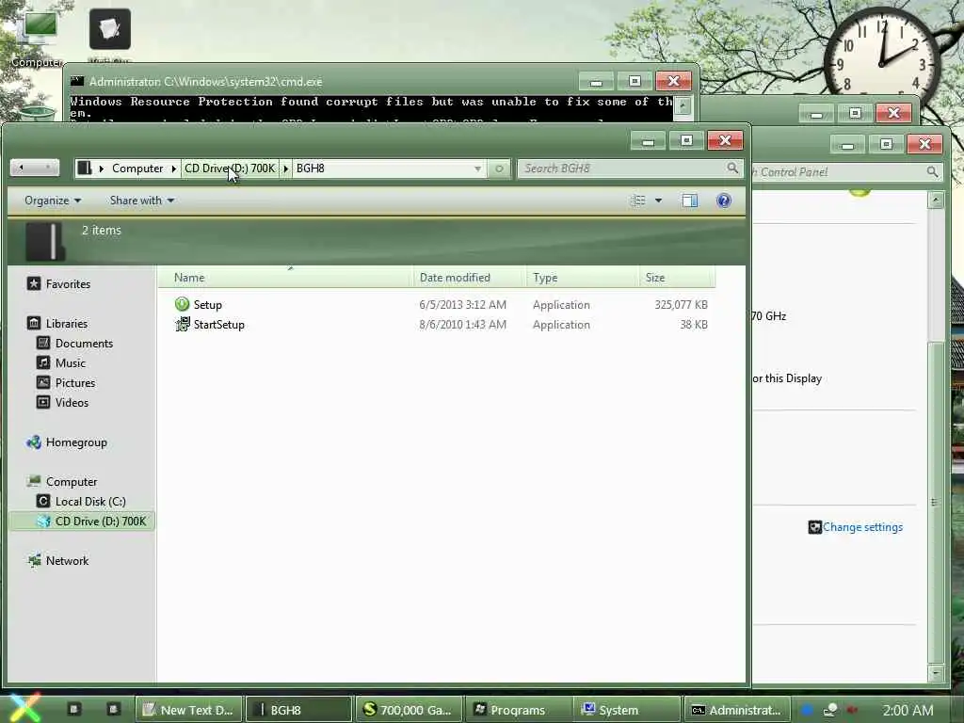Click the second quick launch taskbar icon
Image resolution: width=964 pixels, height=723 pixels.
pyautogui.click(x=113, y=709)
